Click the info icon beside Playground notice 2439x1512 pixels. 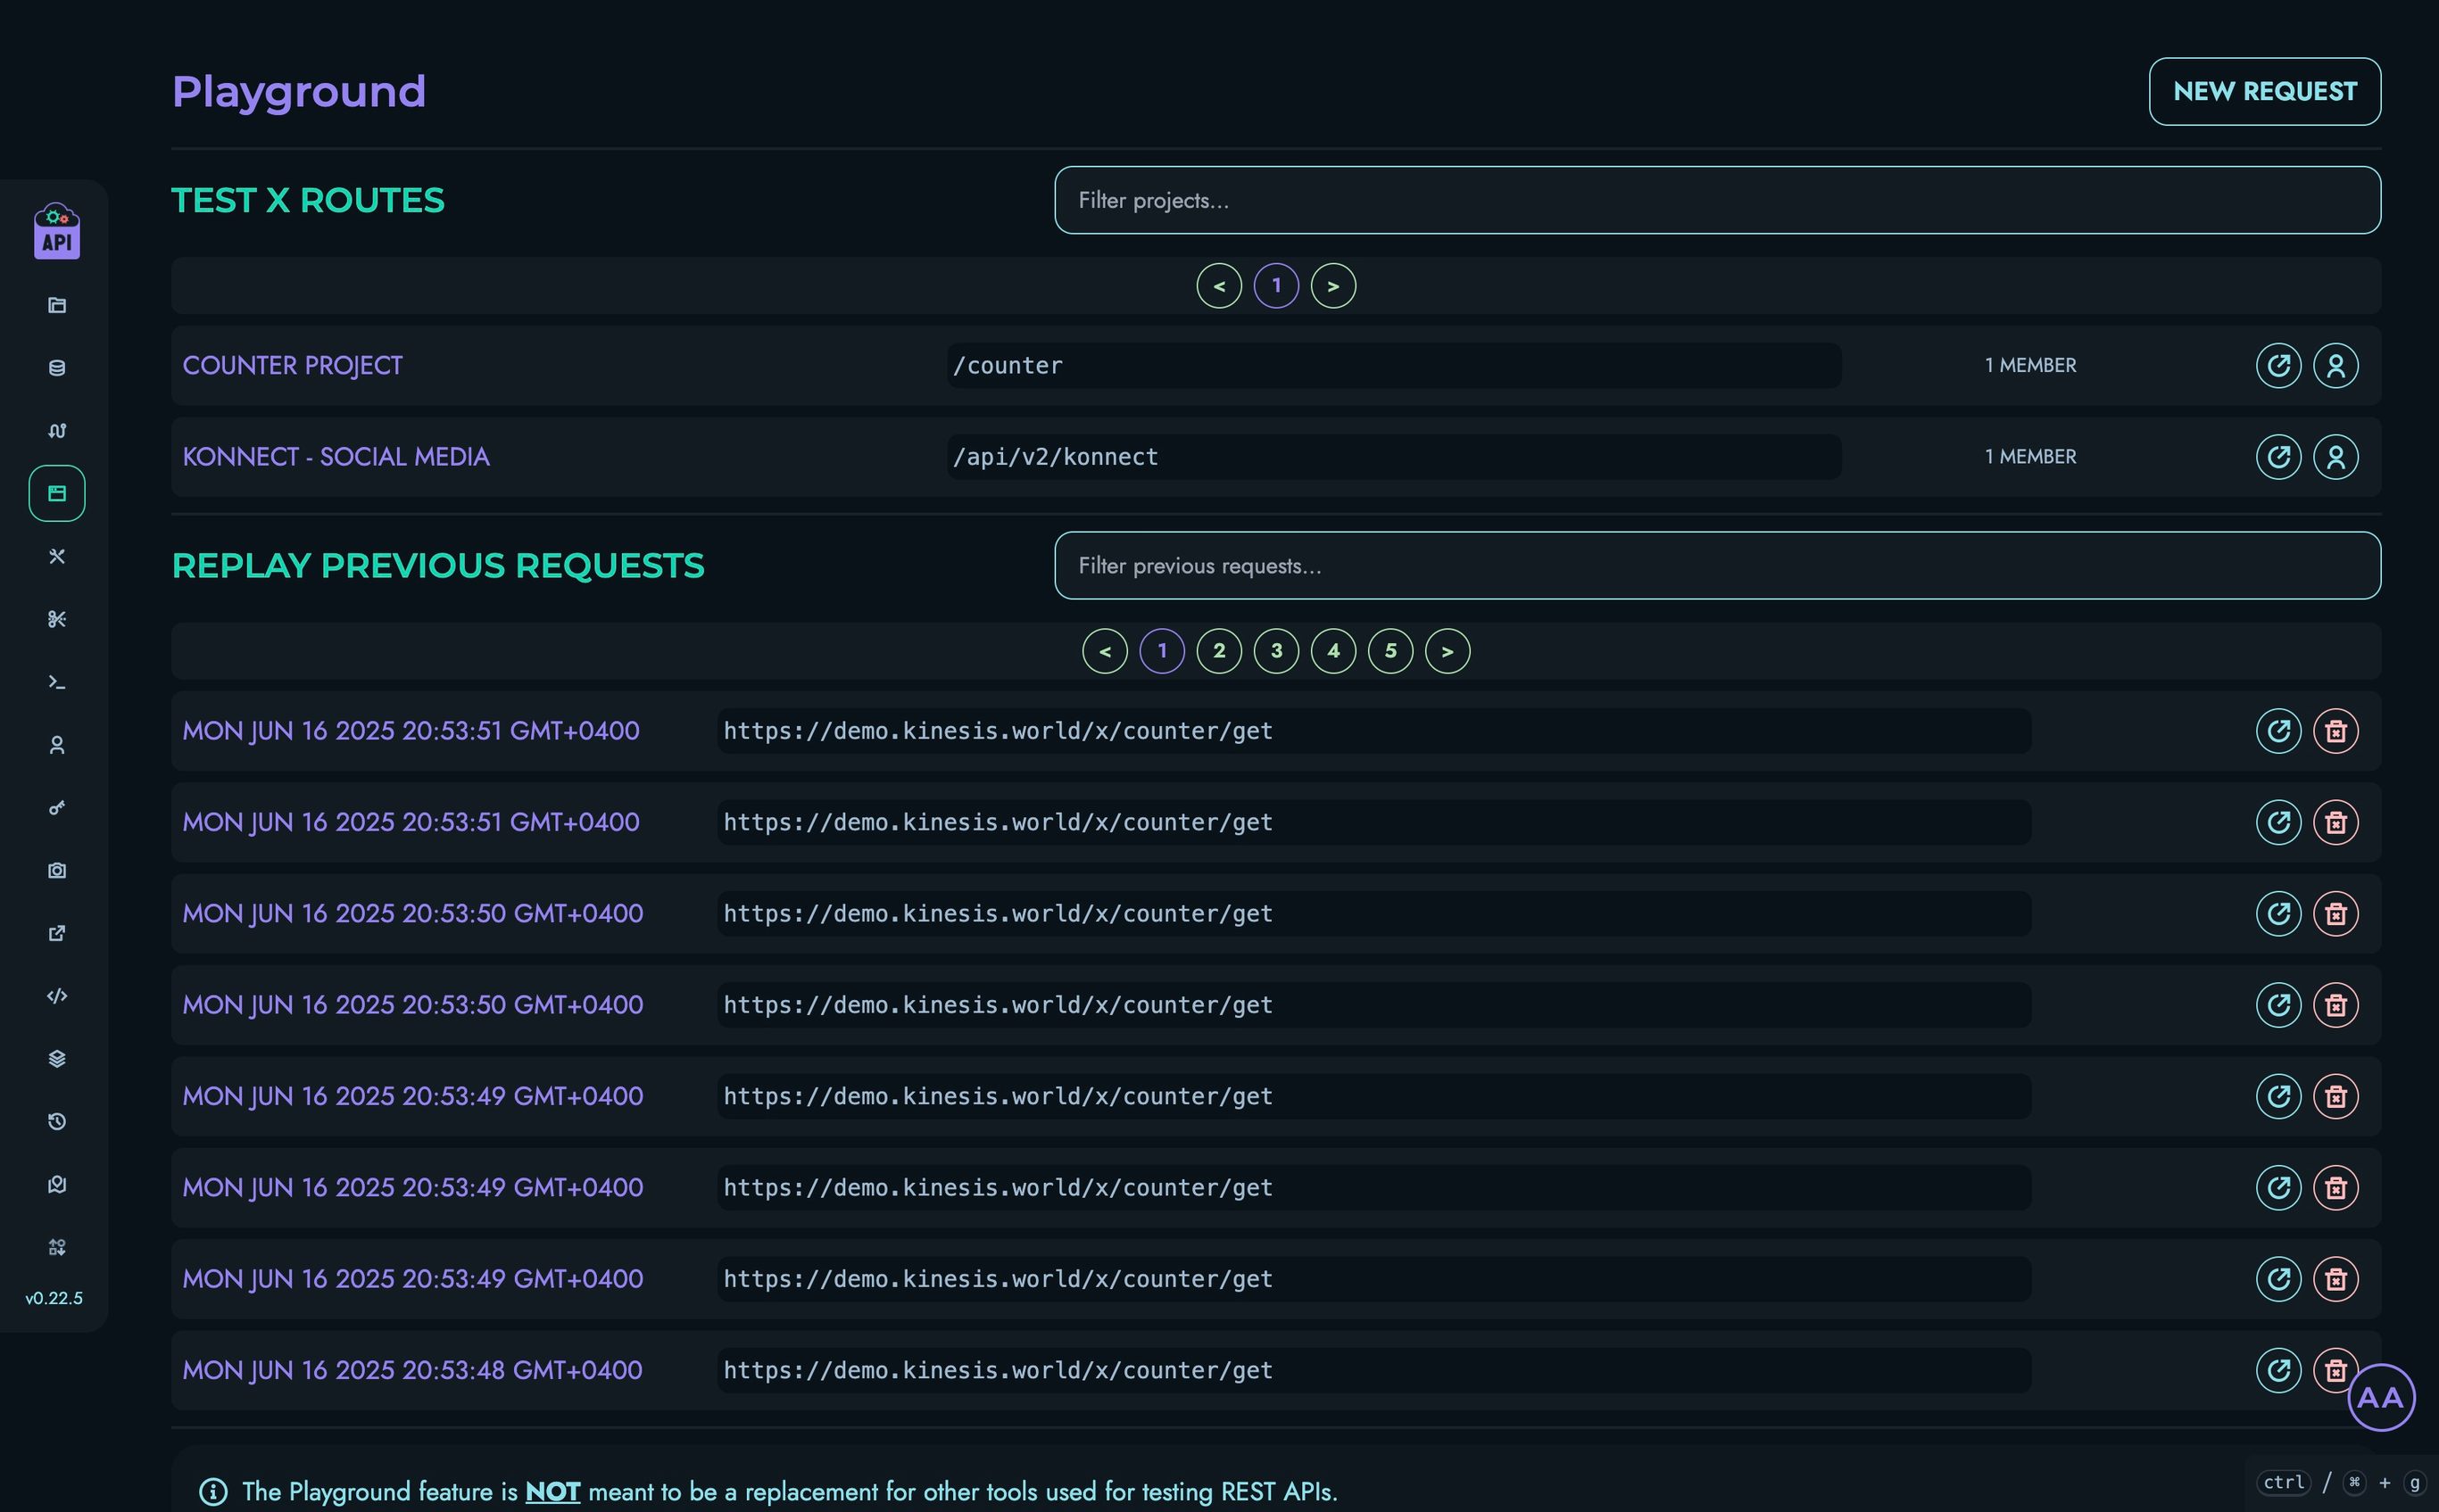tap(213, 1492)
